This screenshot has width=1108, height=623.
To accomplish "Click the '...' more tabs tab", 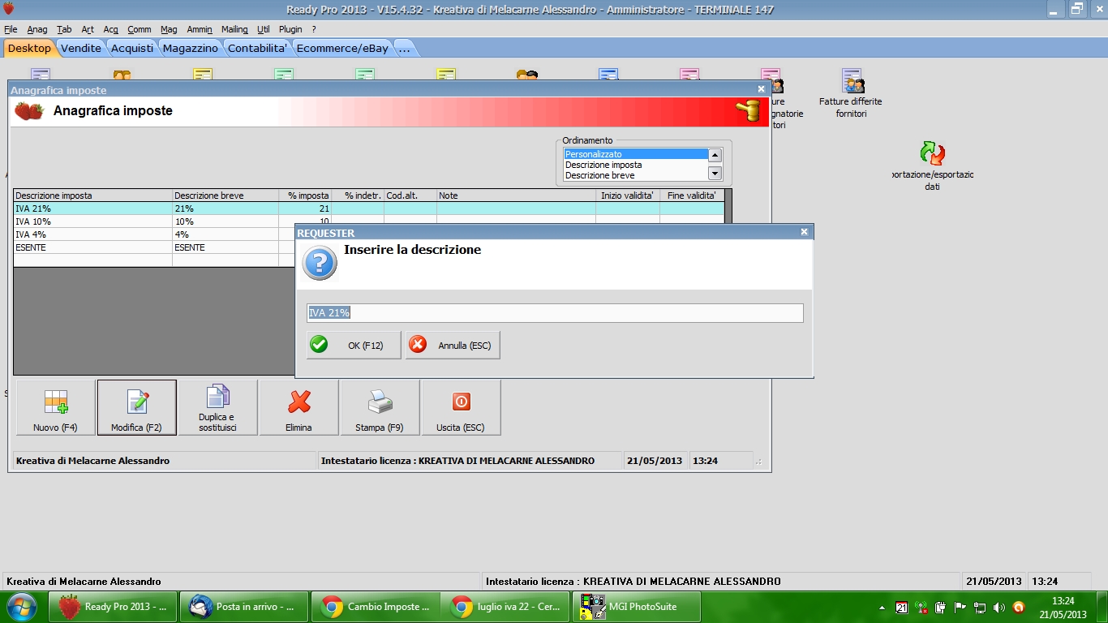I will pyautogui.click(x=404, y=48).
